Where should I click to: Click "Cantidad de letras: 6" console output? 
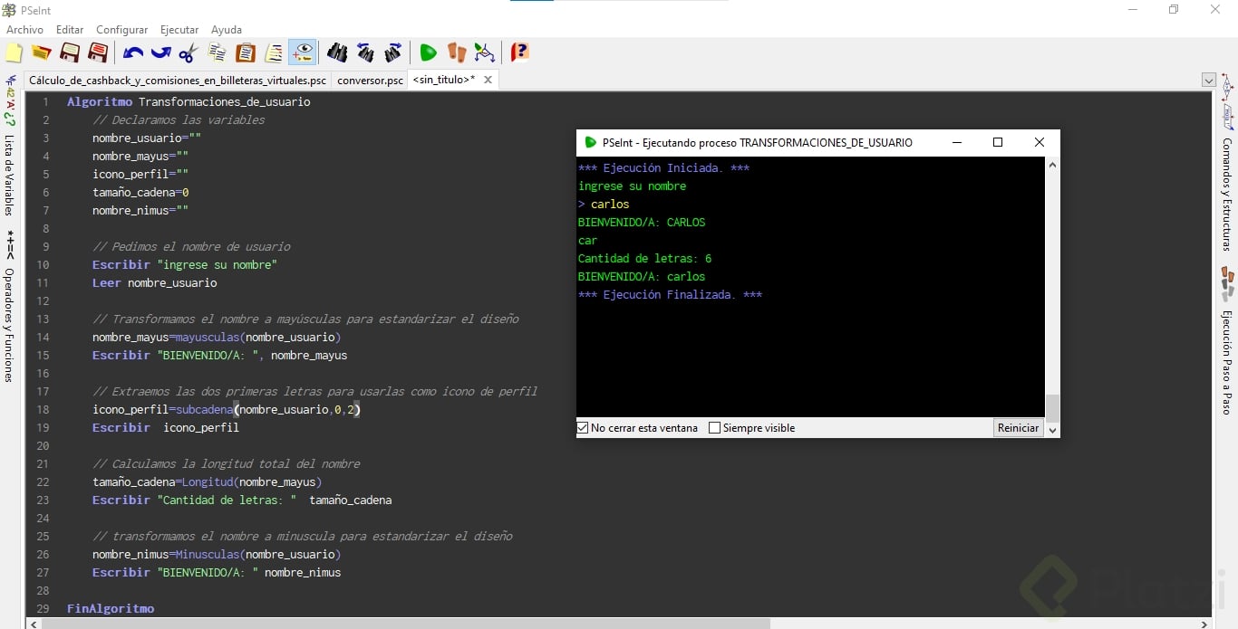pyautogui.click(x=644, y=258)
